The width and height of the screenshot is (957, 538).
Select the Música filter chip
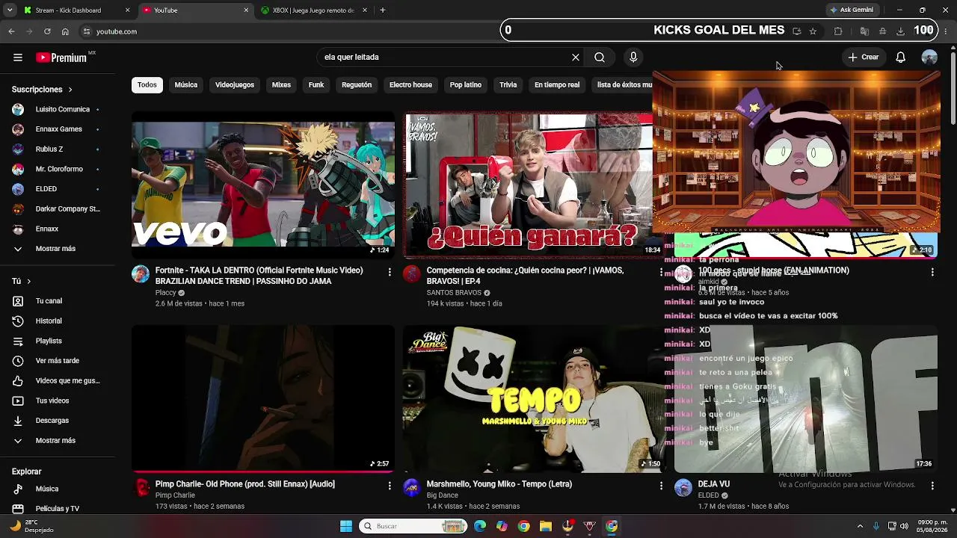[186, 85]
